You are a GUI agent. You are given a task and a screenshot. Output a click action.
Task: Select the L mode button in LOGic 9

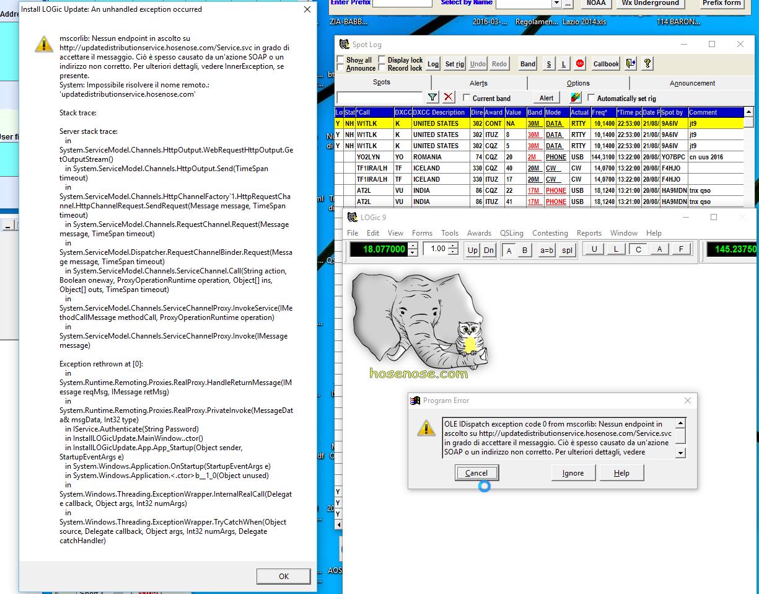click(x=616, y=249)
